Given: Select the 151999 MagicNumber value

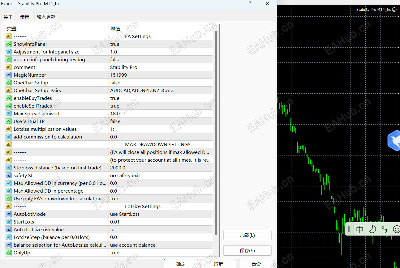Looking at the screenshot, I should [x=118, y=75].
